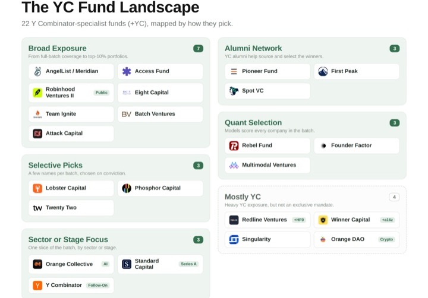Image resolution: width=428 pixels, height=298 pixels.
Task: Open the Phosphor Capital name
Action: 158,188
